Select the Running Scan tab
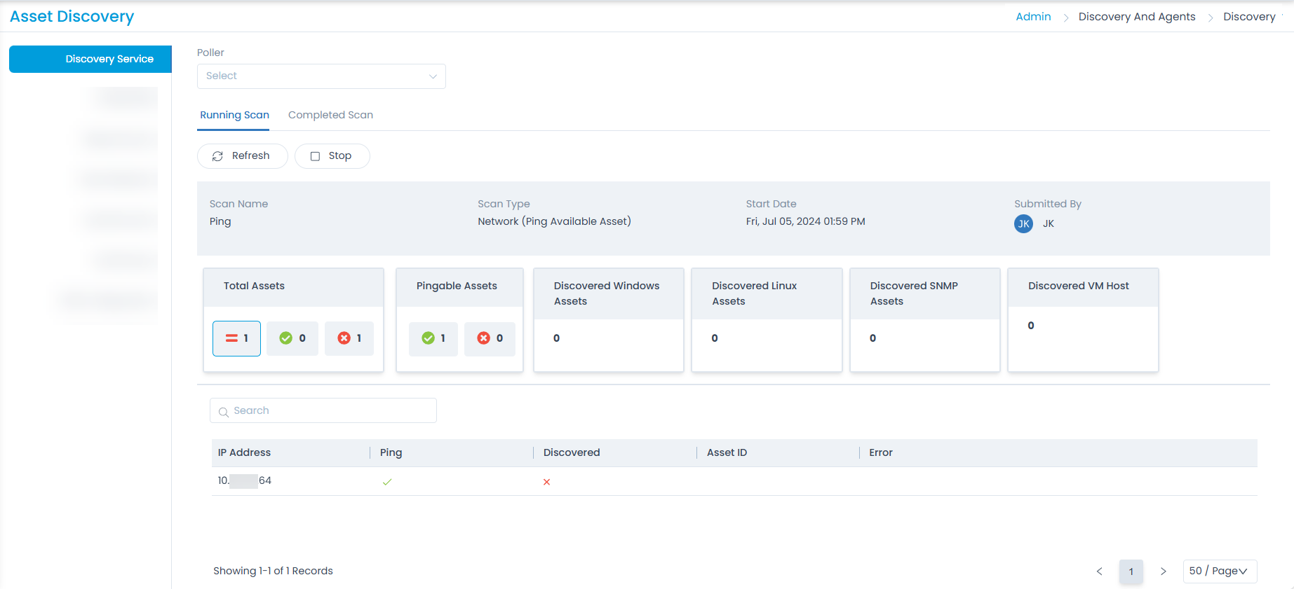This screenshot has width=1294, height=589. click(234, 116)
